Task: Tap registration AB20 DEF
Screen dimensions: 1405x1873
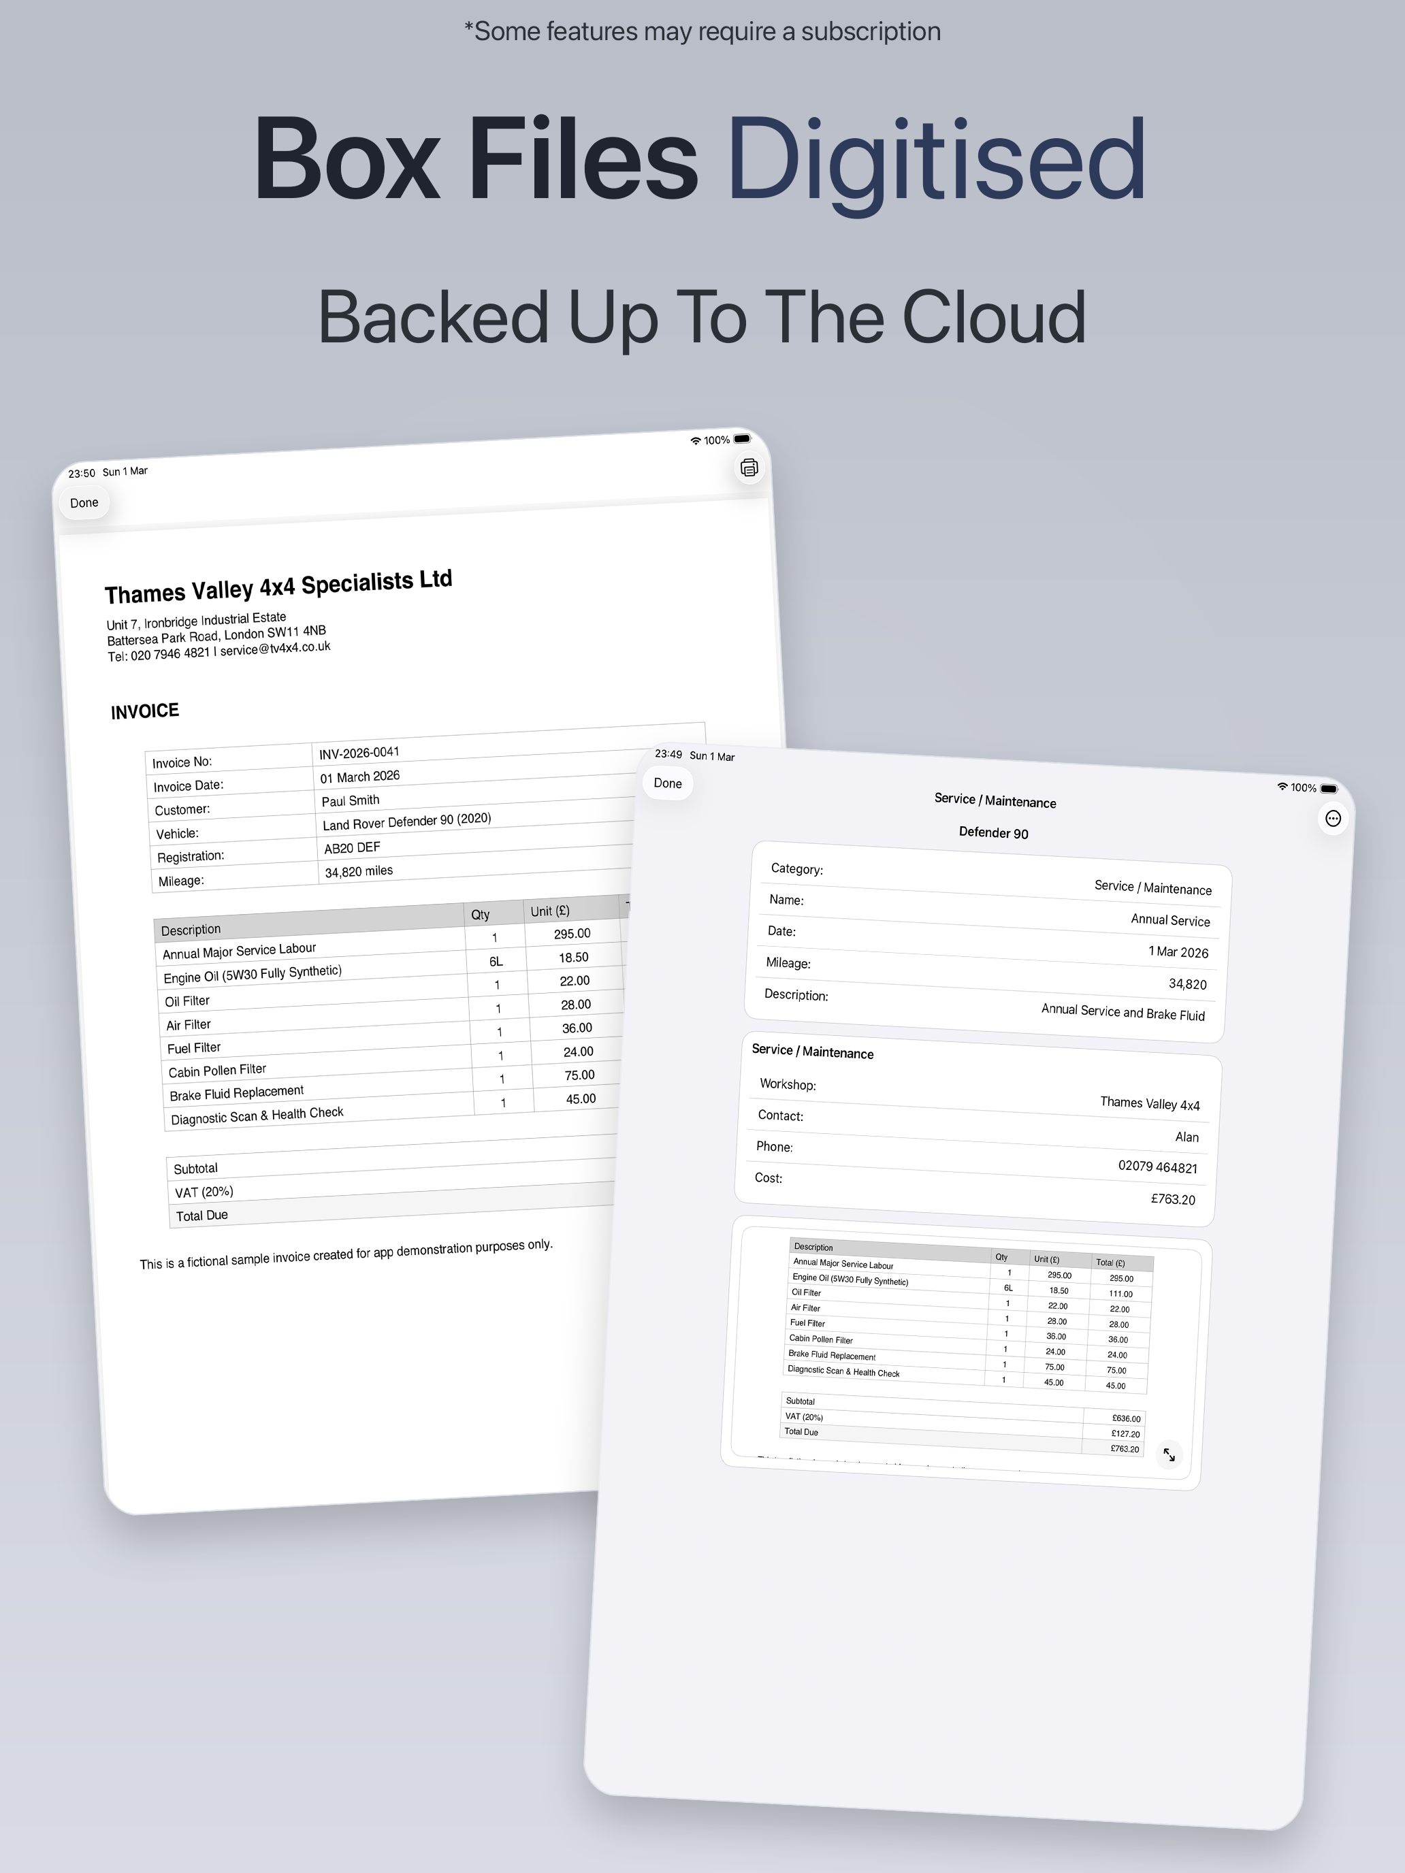Action: coord(353,847)
